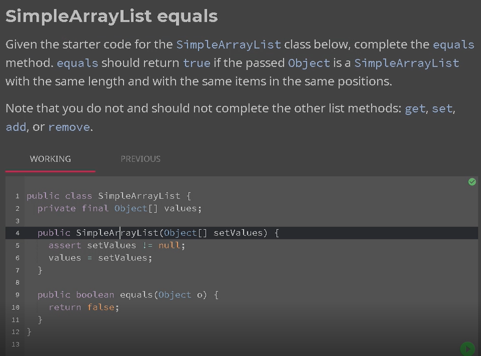Click the public boolean equals line
Screen dimensions: 481x356
pos(128,295)
